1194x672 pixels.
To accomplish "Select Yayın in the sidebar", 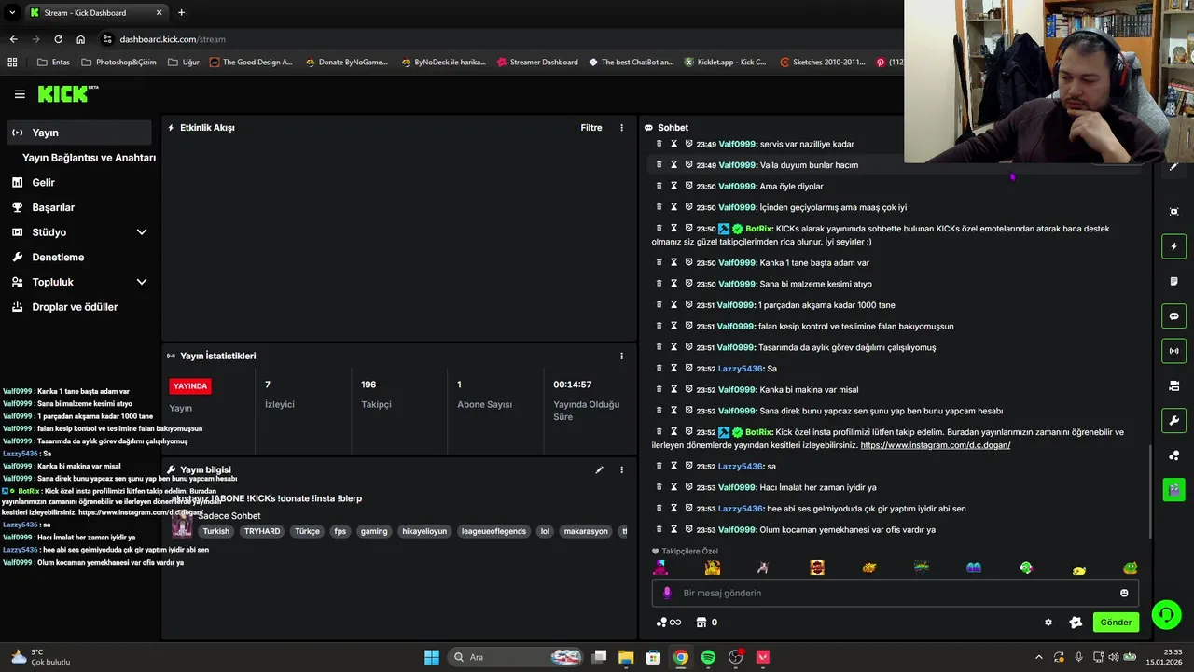I will [79, 133].
